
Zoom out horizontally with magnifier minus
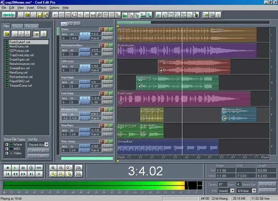(61, 167)
